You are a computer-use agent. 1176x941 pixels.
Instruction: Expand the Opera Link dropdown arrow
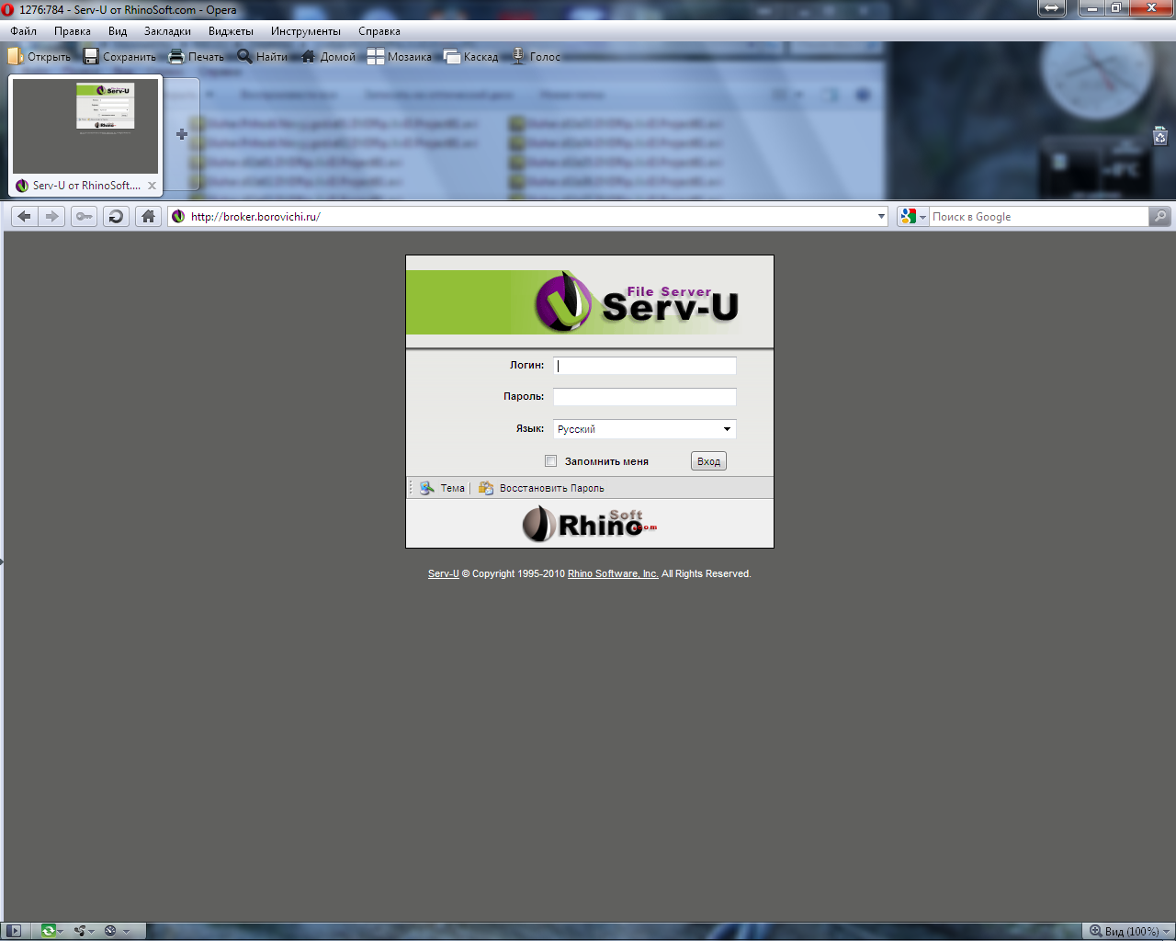[x=61, y=932]
